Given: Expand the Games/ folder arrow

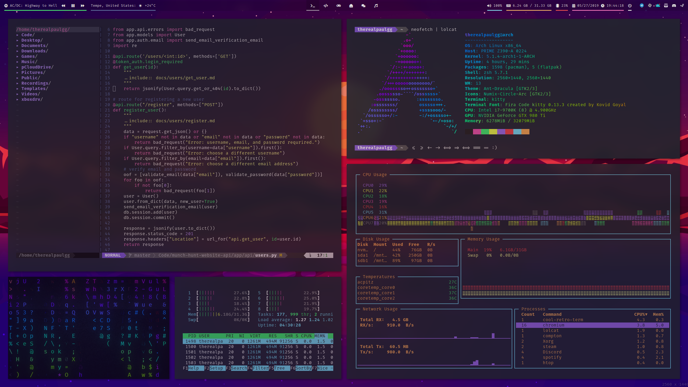Looking at the screenshot, I should [x=17, y=56].
